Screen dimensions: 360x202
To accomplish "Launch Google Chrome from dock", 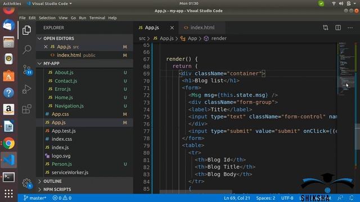I will [x=8, y=144].
